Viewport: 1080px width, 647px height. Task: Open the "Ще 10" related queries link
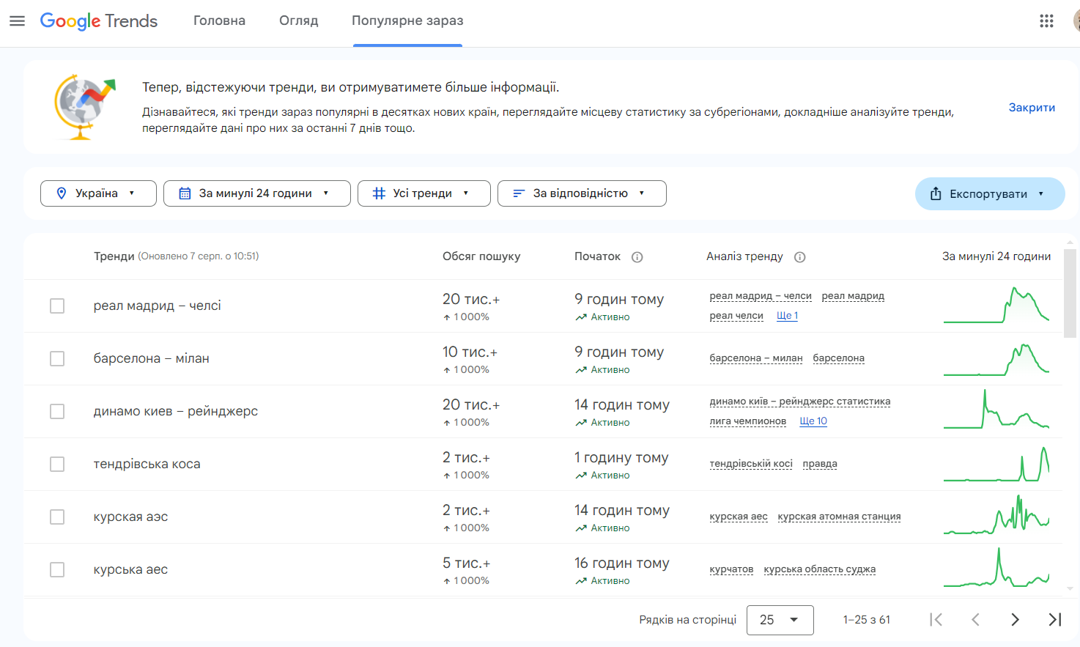813,421
